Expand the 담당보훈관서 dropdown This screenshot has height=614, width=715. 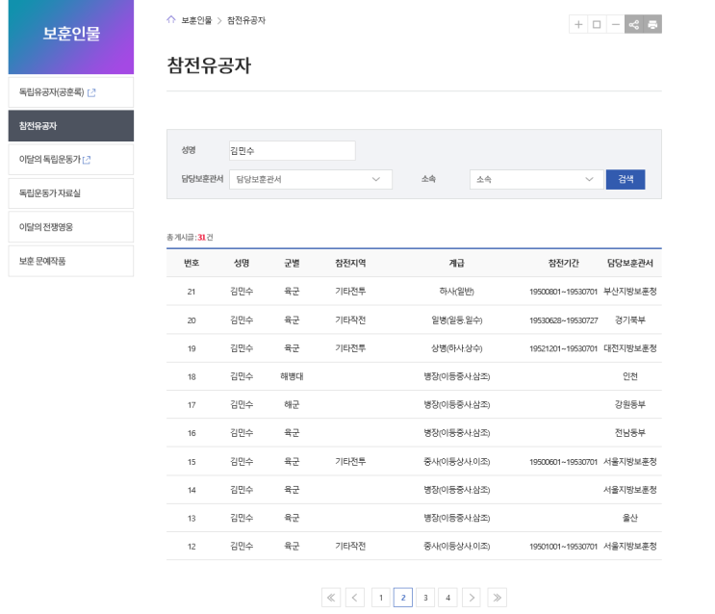311,179
